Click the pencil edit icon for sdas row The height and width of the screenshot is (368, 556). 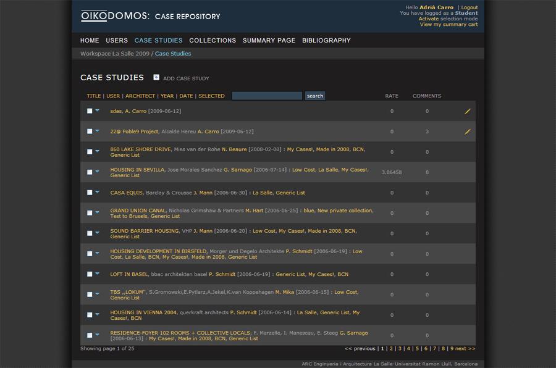pyautogui.click(x=468, y=111)
